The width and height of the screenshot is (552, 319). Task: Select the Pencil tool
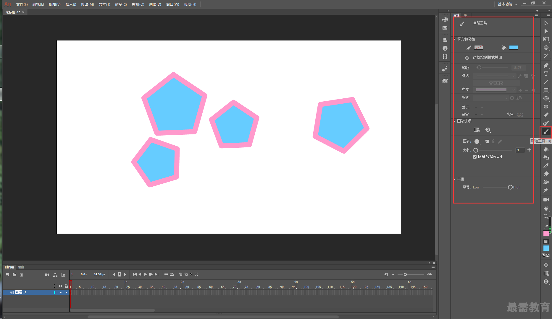tap(546, 115)
